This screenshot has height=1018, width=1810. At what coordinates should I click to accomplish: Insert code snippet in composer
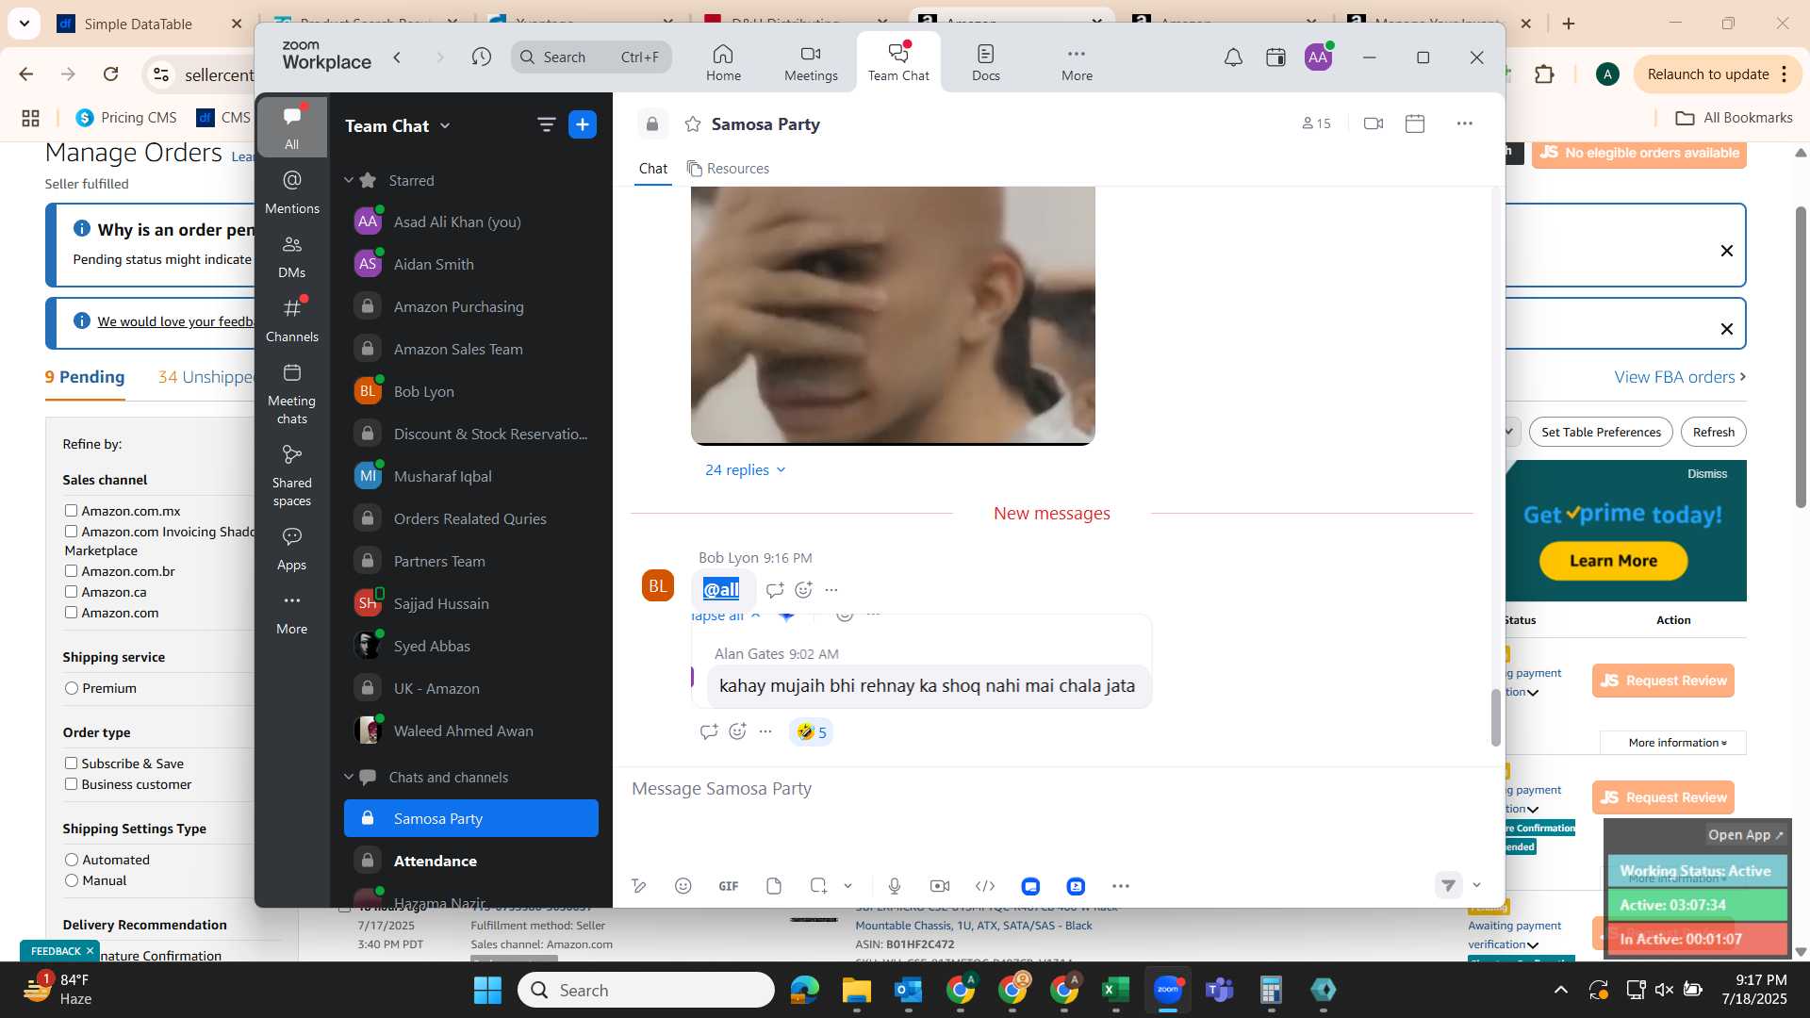pos(985,886)
